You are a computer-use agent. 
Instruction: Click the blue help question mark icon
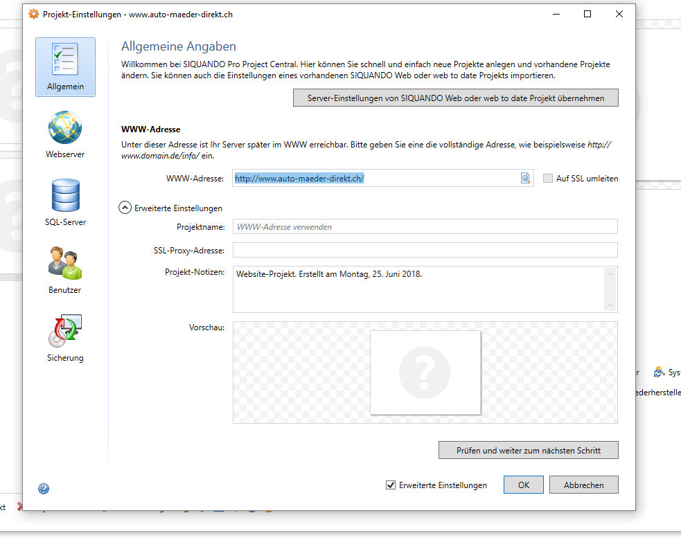point(44,488)
